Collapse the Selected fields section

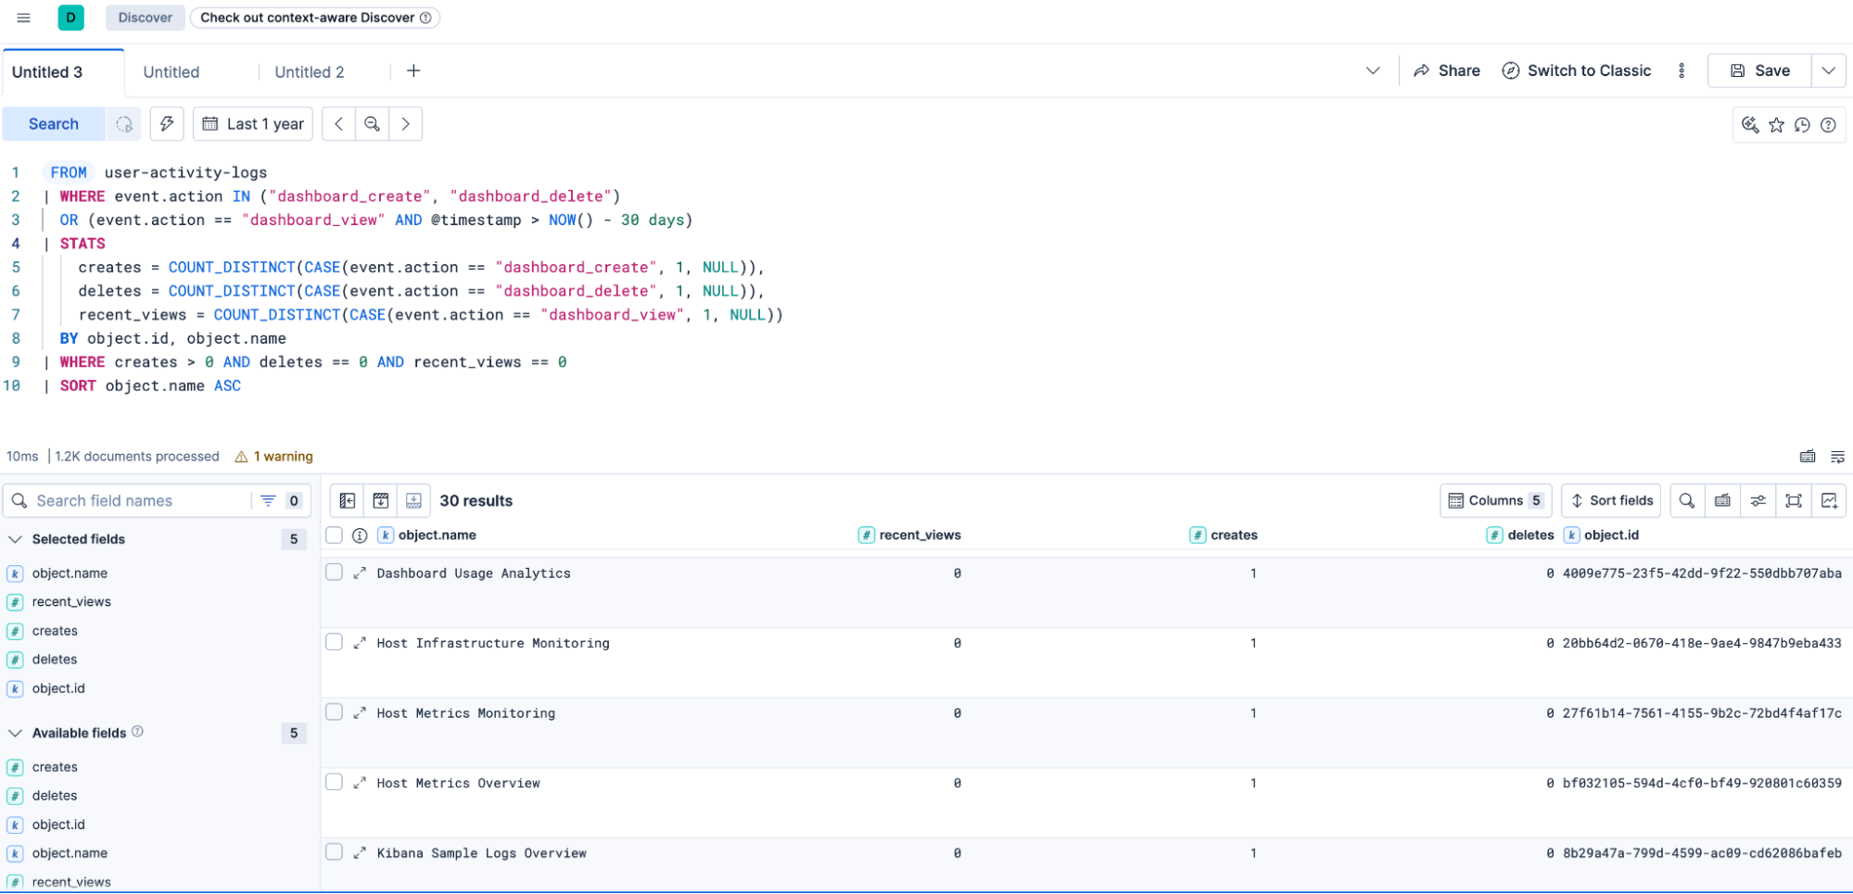(x=16, y=539)
